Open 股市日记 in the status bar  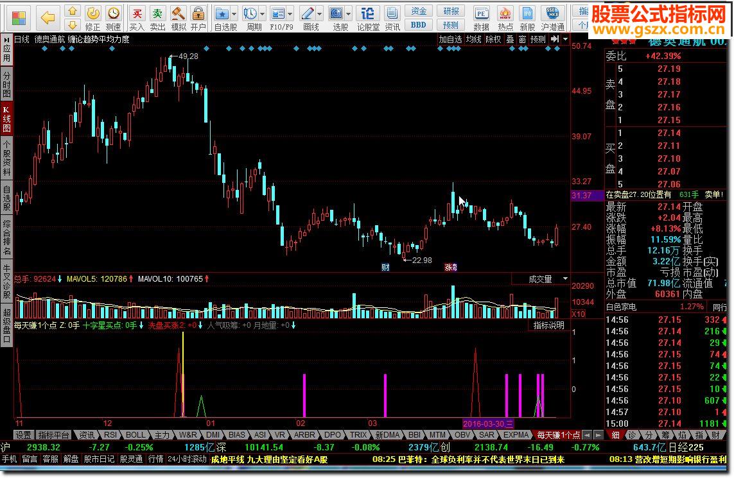point(100,459)
